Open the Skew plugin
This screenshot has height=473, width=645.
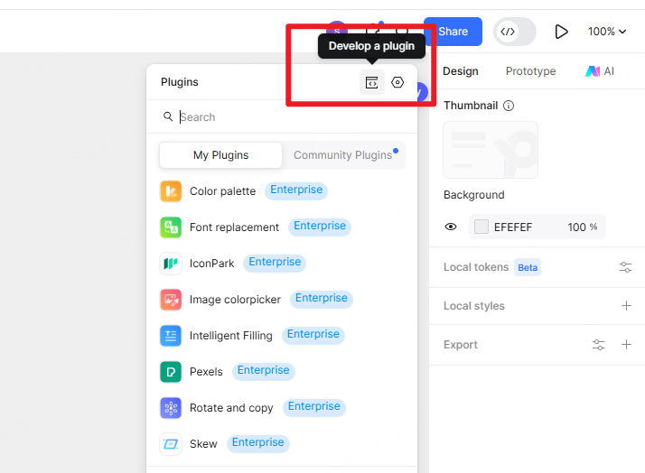click(x=203, y=444)
